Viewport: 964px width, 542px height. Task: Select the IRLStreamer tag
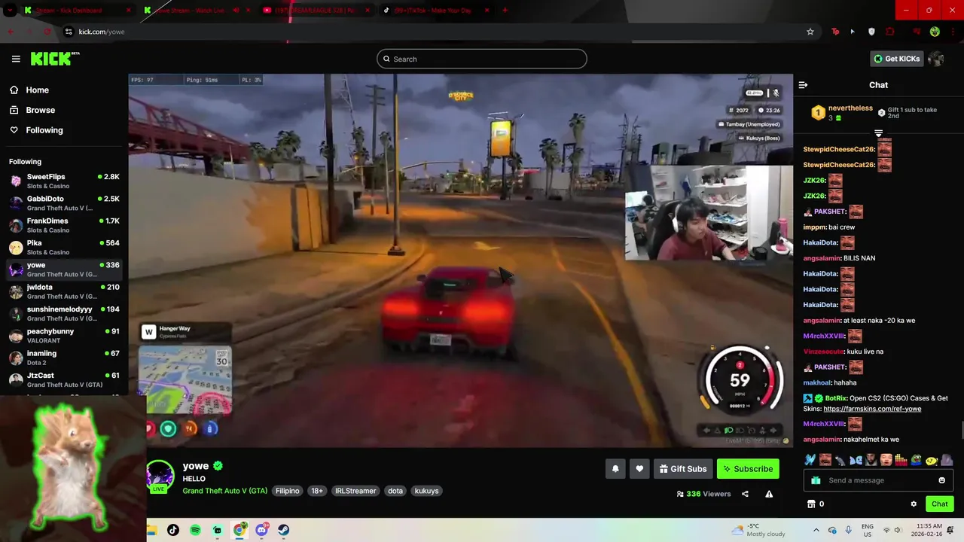(355, 491)
